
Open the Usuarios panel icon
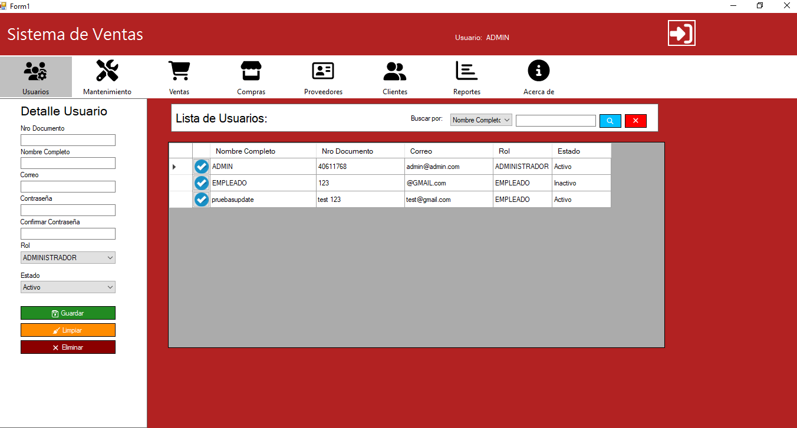coord(35,70)
